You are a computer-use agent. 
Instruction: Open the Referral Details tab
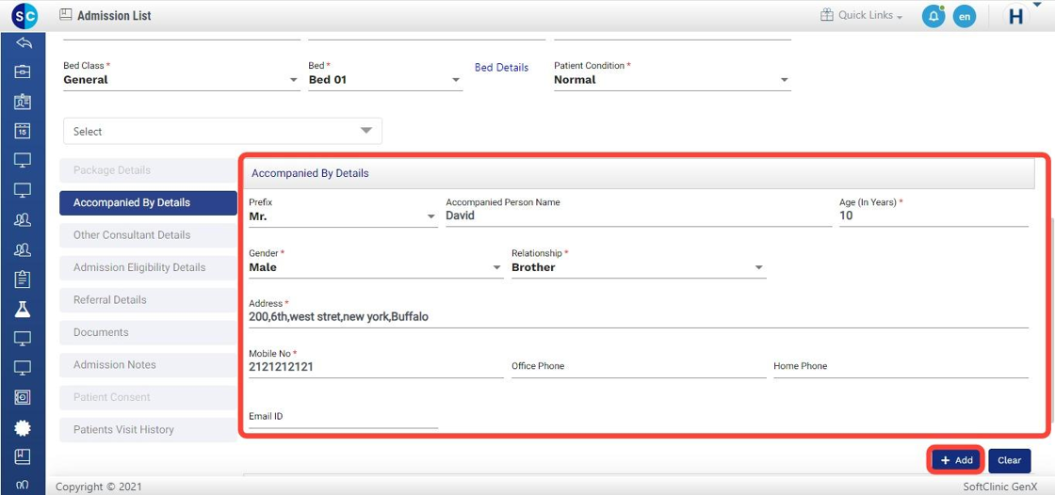[x=148, y=300]
